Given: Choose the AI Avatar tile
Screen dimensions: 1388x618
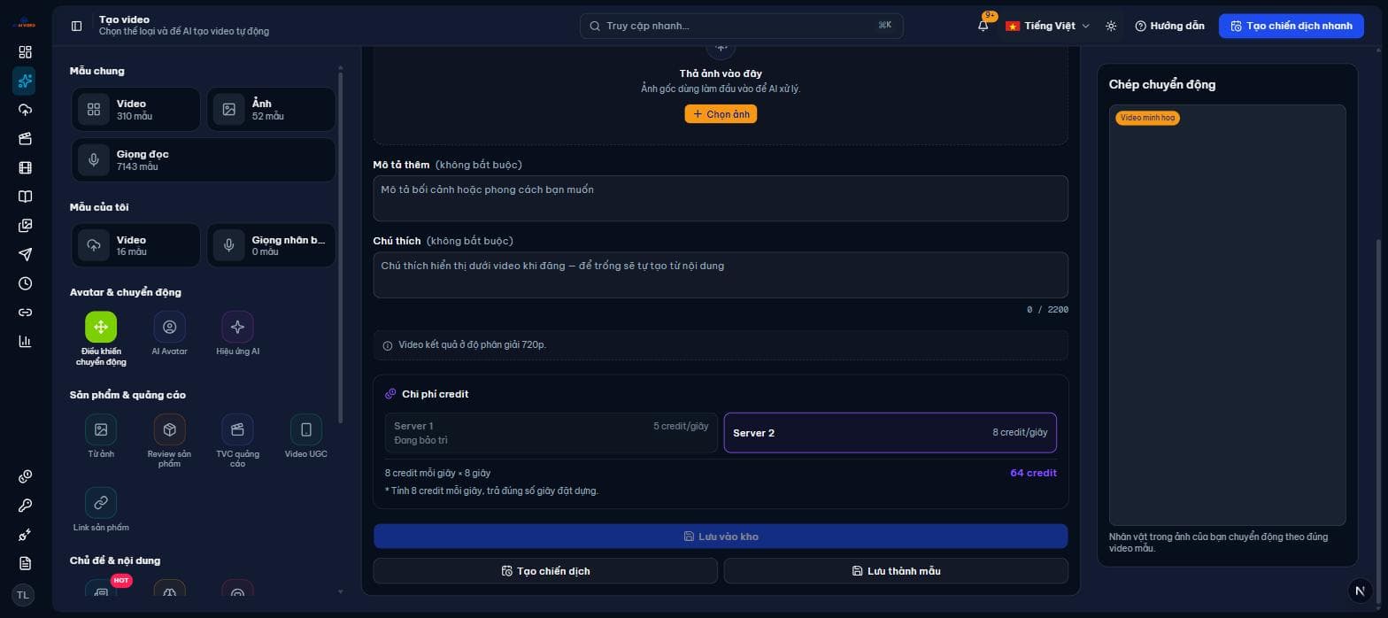Looking at the screenshot, I should tap(169, 334).
